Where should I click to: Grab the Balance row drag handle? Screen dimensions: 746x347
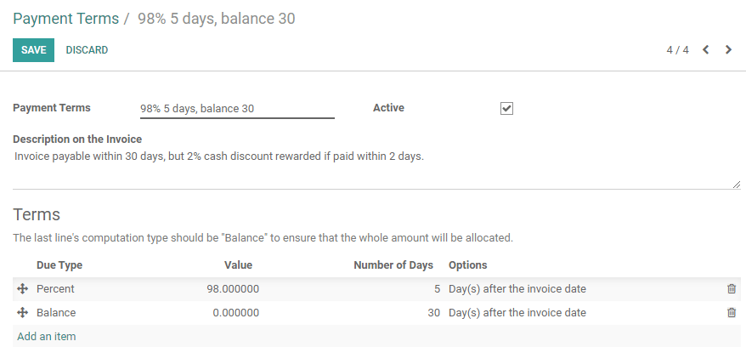pos(22,313)
